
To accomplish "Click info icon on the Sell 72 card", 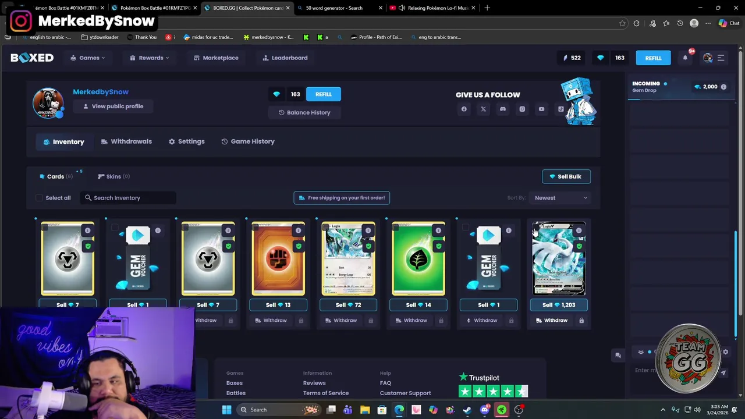I will [368, 230].
